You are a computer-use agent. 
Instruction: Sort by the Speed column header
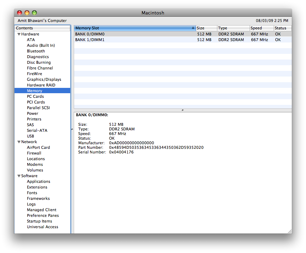tap(262, 28)
